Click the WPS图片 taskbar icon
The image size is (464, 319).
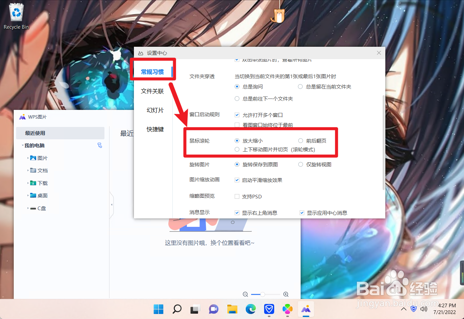306,309
